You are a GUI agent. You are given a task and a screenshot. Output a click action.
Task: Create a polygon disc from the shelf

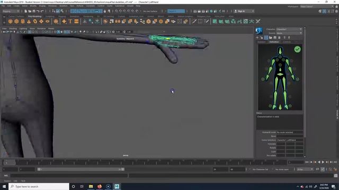click(x=47, y=21)
